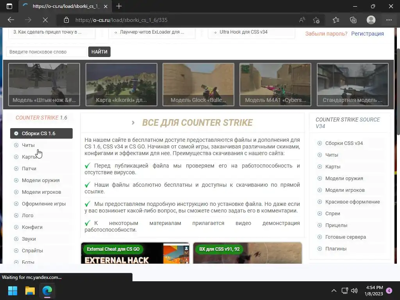Select Модели игроков in CS 1.6 menu
Viewport: 400px width, 300px height.
click(x=41, y=192)
